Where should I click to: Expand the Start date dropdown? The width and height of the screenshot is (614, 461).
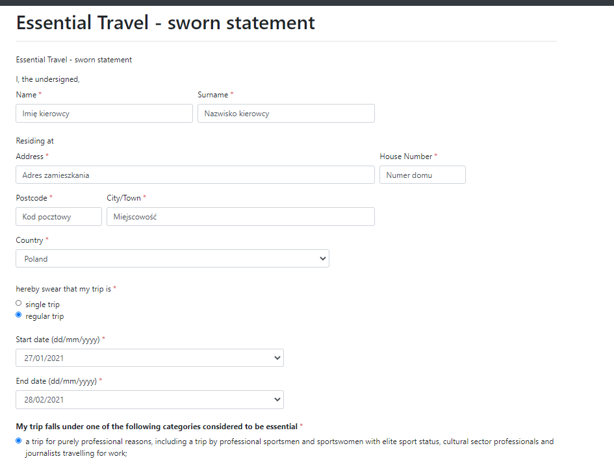click(x=149, y=358)
